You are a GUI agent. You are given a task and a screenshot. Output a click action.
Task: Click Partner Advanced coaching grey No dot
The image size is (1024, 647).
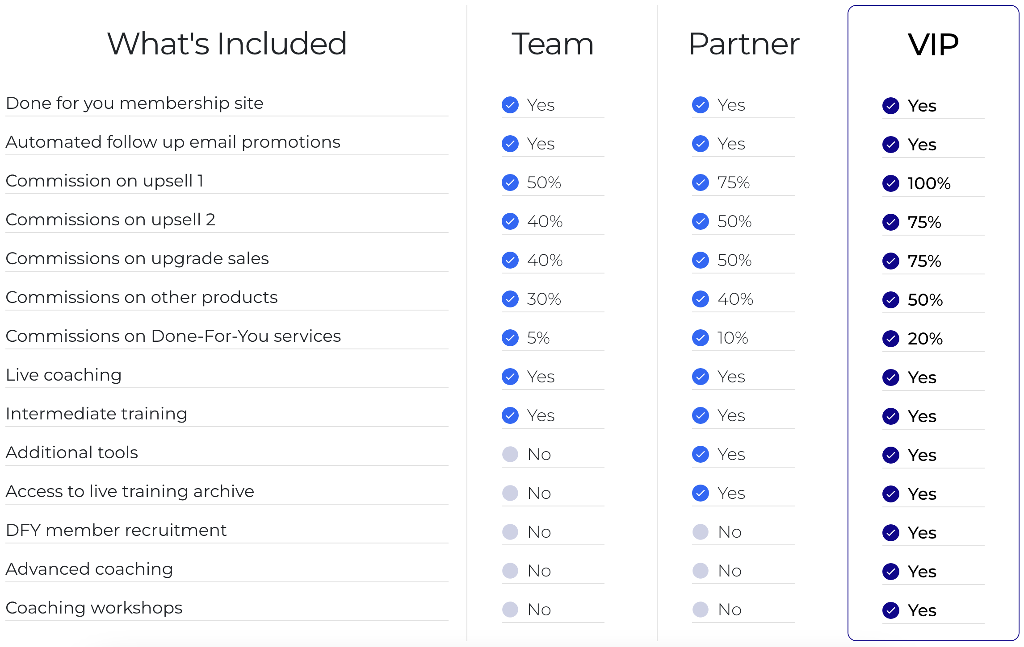(x=700, y=571)
